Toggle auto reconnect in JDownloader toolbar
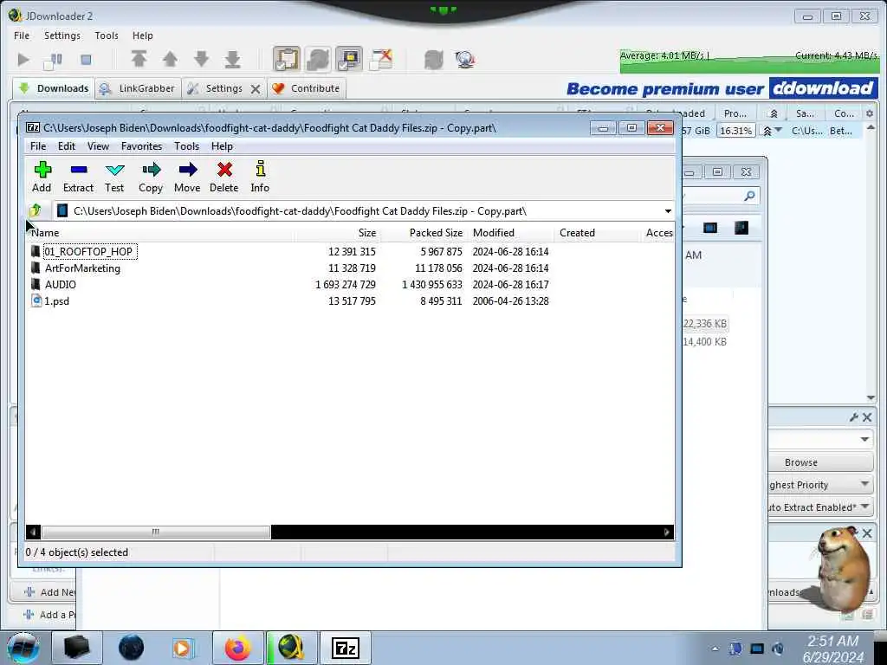887x665 pixels. click(318, 60)
